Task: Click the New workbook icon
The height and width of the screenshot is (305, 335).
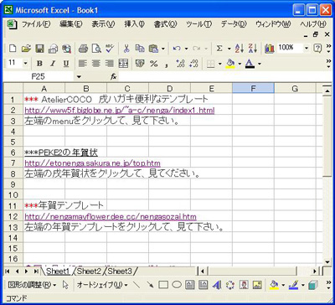Action: pos(13,49)
